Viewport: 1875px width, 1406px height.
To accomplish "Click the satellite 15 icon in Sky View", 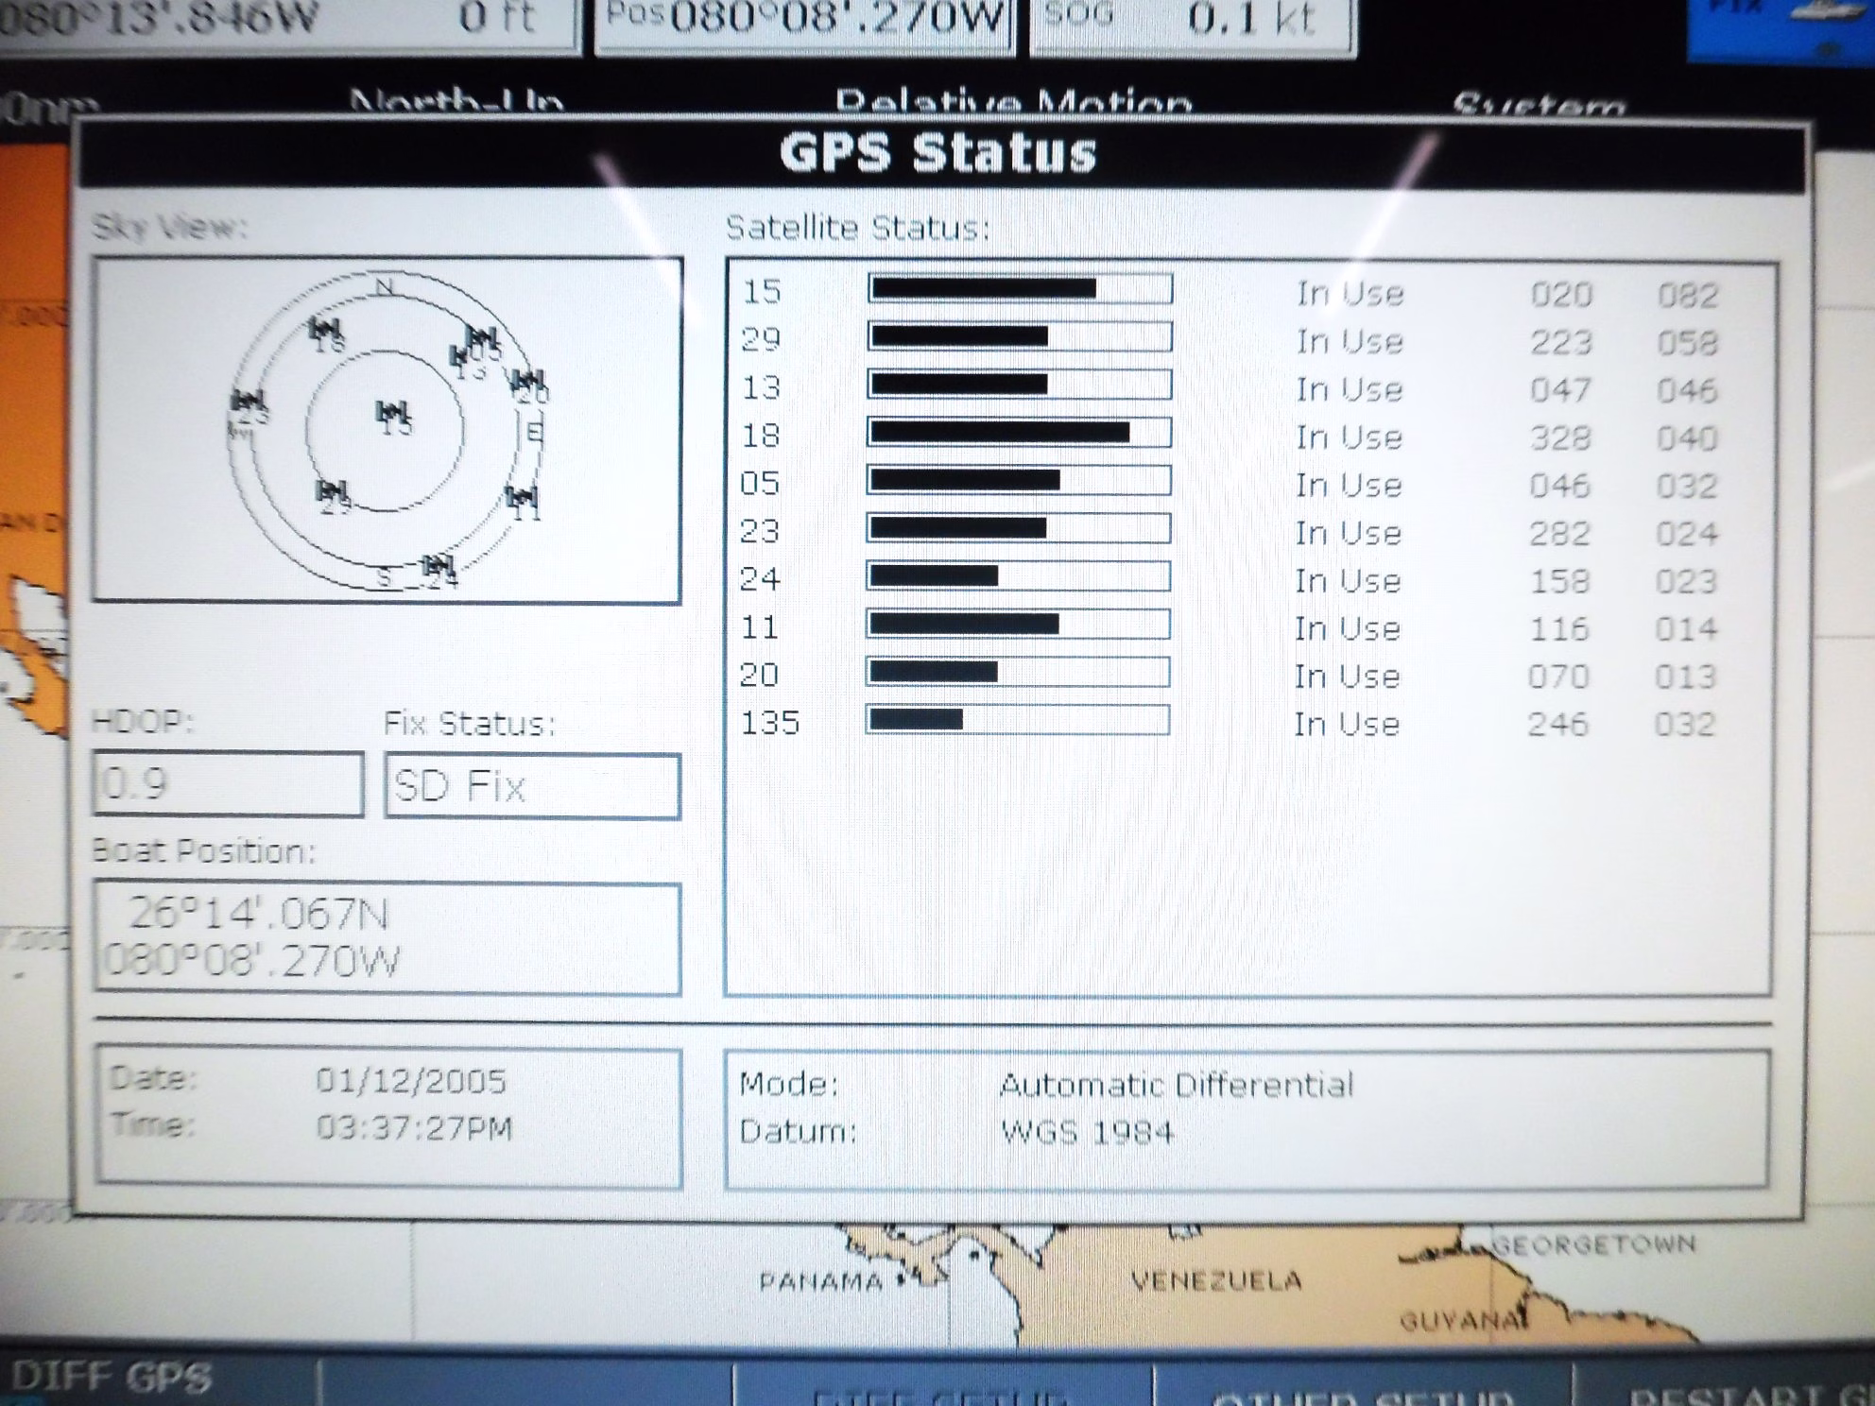I will click(392, 413).
